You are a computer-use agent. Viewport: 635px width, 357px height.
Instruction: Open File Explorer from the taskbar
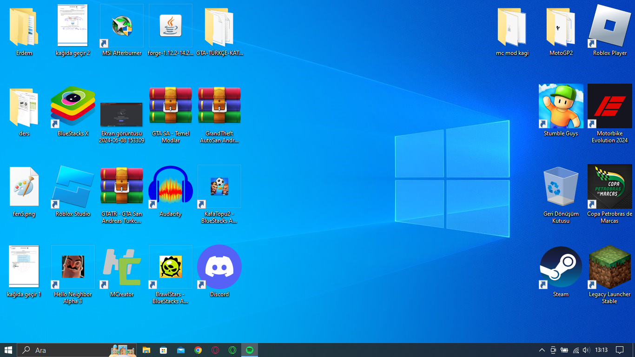point(146,350)
